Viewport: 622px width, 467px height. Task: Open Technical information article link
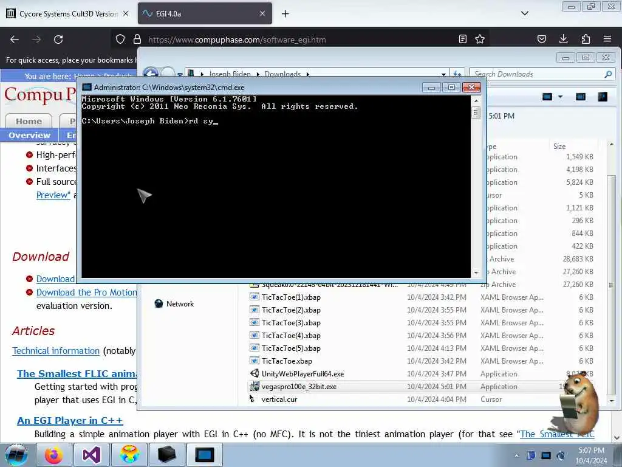coord(56,351)
